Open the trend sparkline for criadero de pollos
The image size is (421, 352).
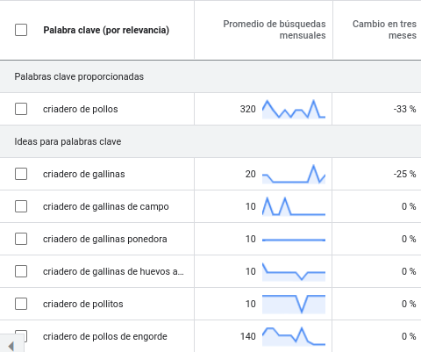click(x=294, y=109)
